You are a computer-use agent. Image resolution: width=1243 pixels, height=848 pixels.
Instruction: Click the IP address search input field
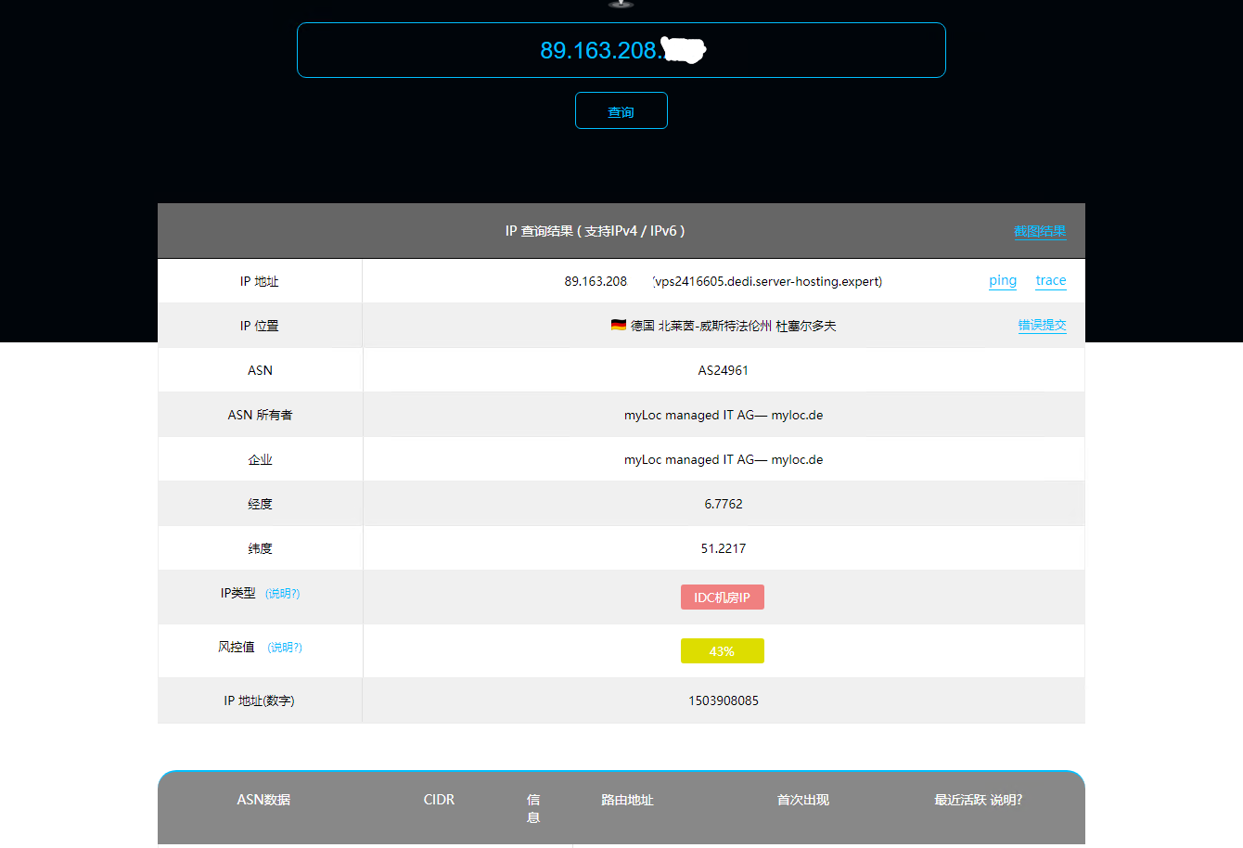coord(621,50)
